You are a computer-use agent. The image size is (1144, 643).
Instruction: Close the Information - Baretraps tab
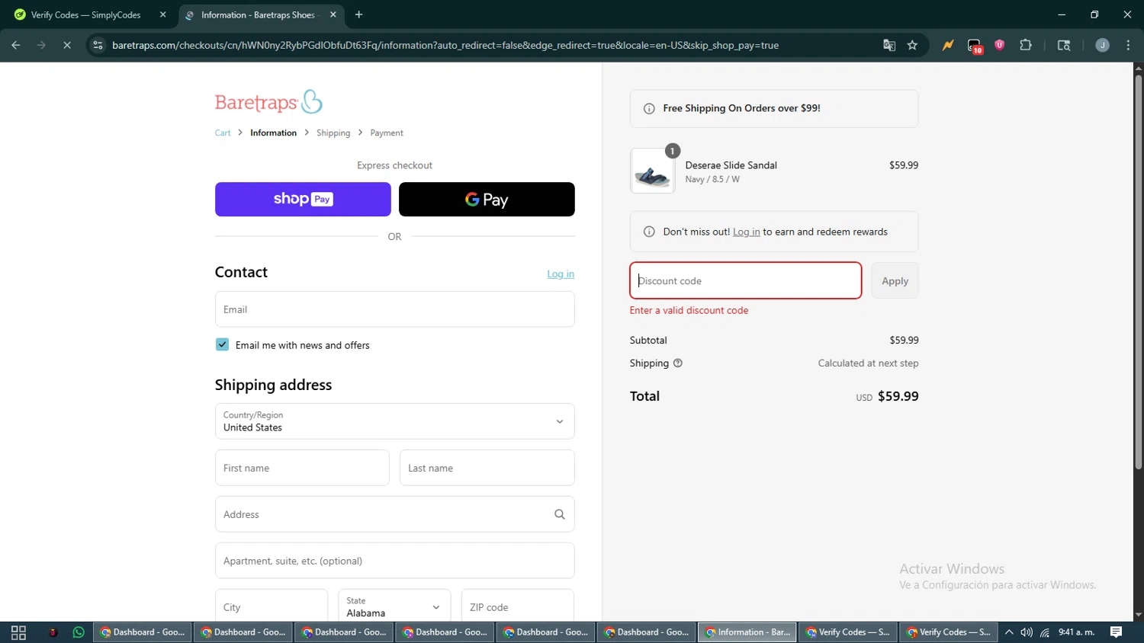coord(333,14)
